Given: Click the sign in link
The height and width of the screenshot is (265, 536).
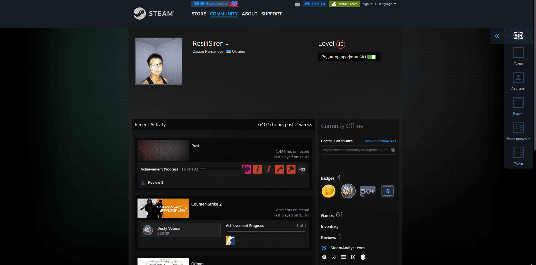Looking at the screenshot, I should point(367,4).
